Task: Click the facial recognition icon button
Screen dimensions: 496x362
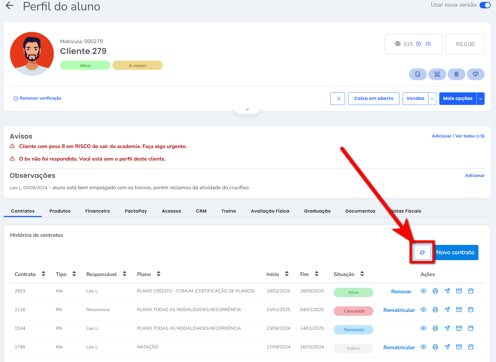Action: coord(437,74)
